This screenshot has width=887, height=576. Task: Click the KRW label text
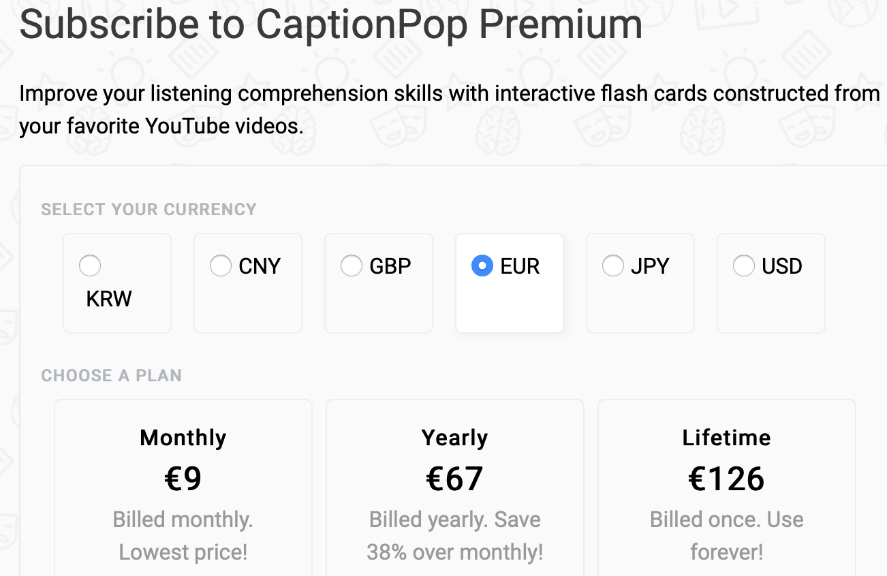tap(109, 298)
